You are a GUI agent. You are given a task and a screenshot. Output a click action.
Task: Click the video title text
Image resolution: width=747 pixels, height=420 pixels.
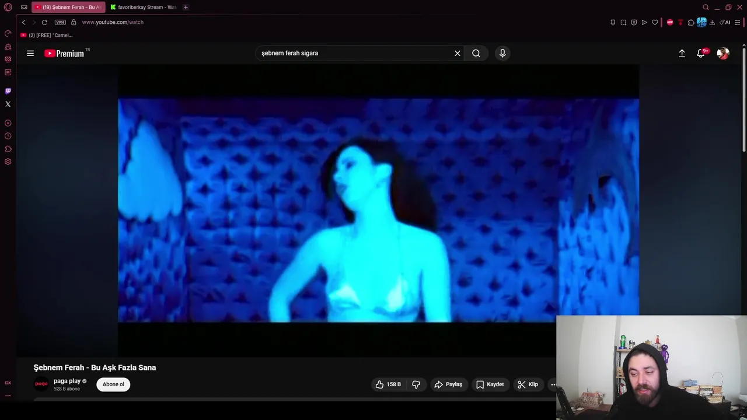click(95, 367)
